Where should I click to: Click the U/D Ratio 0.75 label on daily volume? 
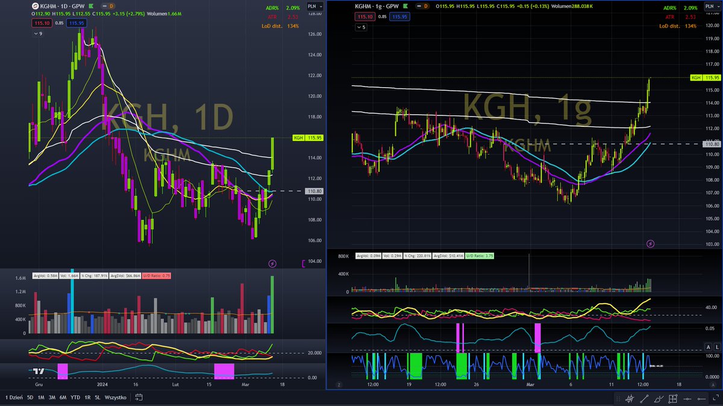click(x=158, y=276)
